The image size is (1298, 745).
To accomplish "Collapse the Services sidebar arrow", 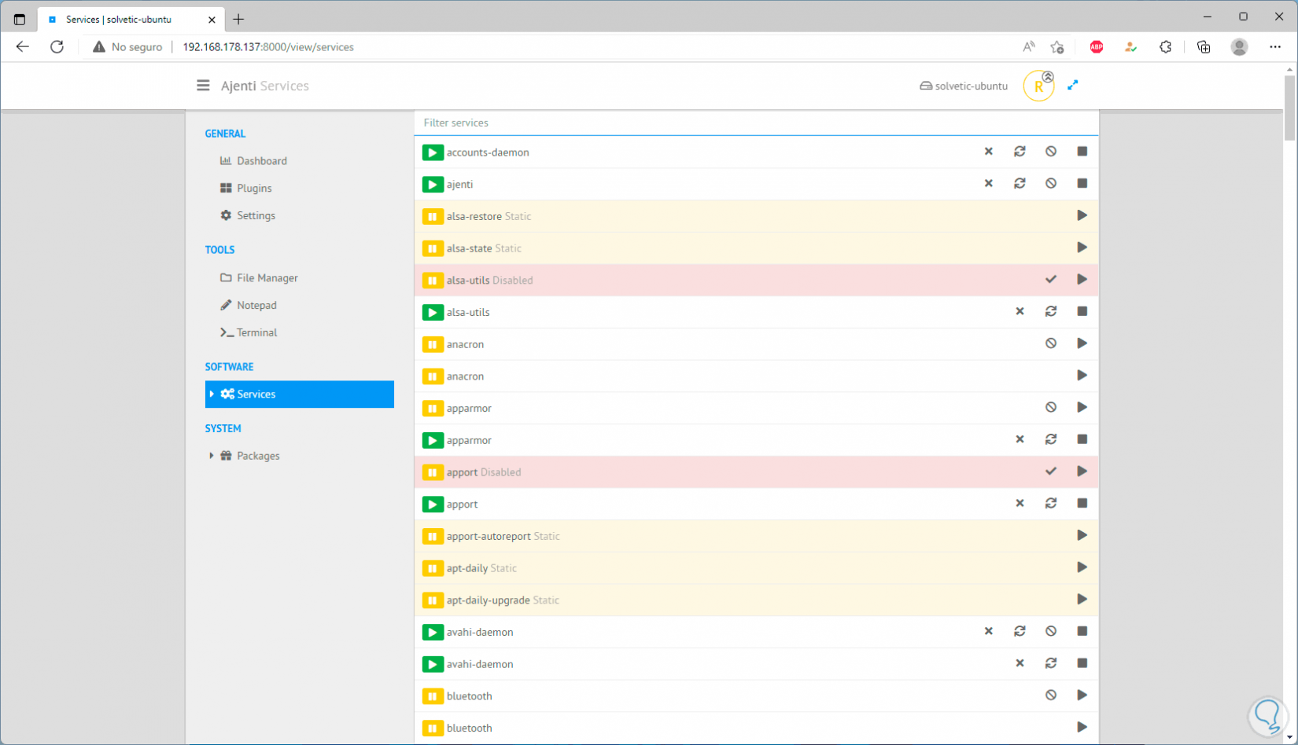I will pos(212,395).
